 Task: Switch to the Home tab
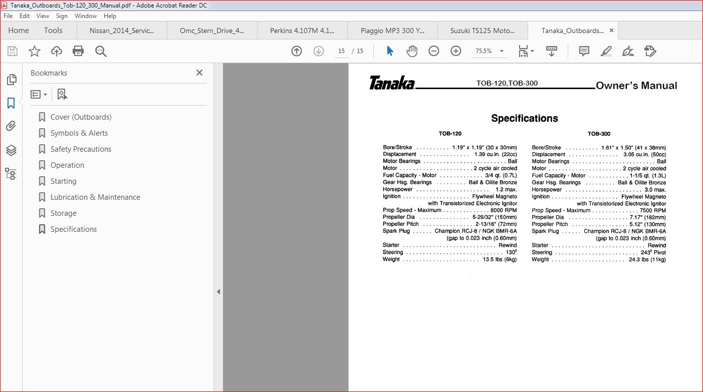(x=19, y=31)
